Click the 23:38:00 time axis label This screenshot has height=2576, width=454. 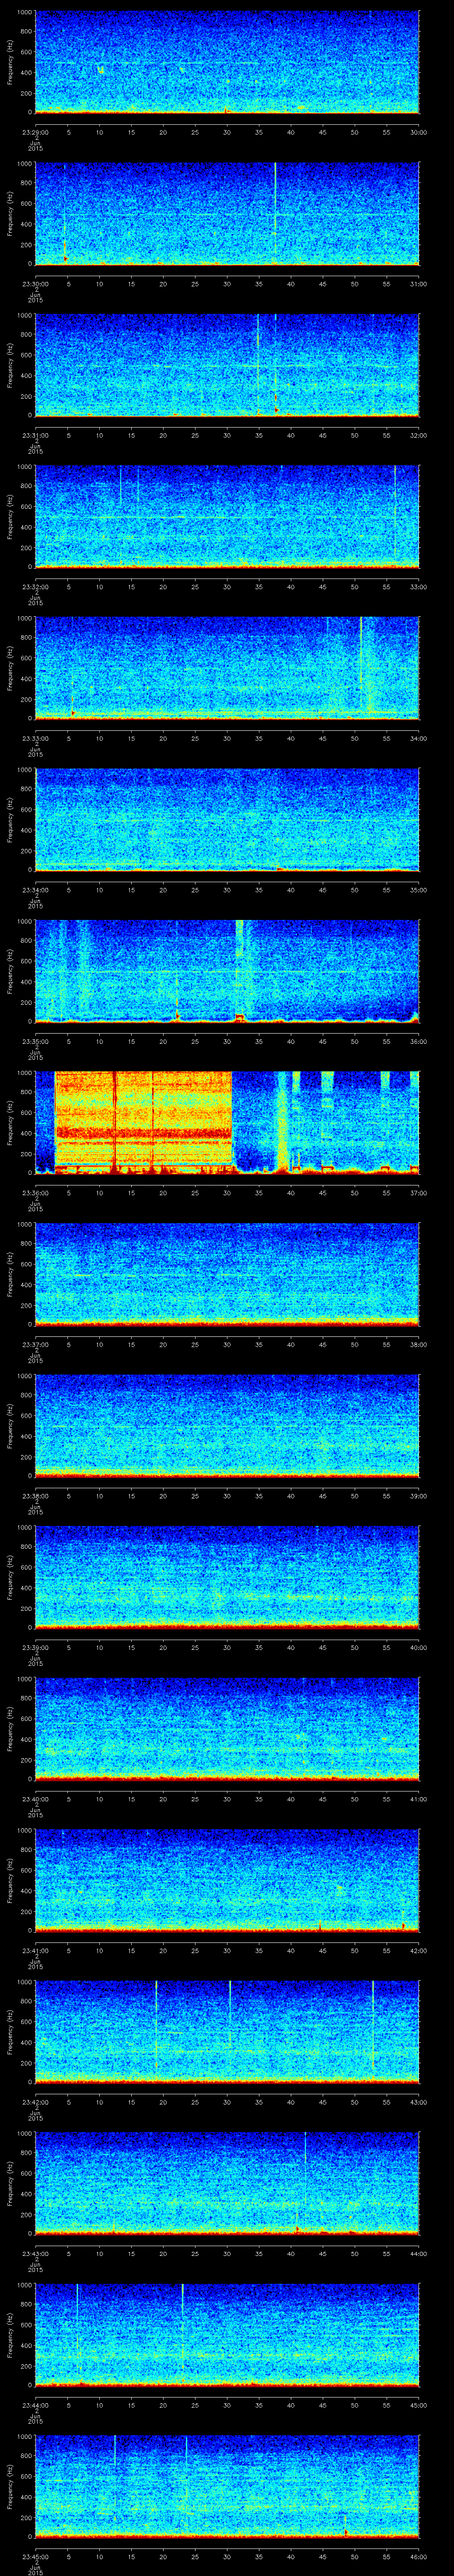click(35, 1495)
